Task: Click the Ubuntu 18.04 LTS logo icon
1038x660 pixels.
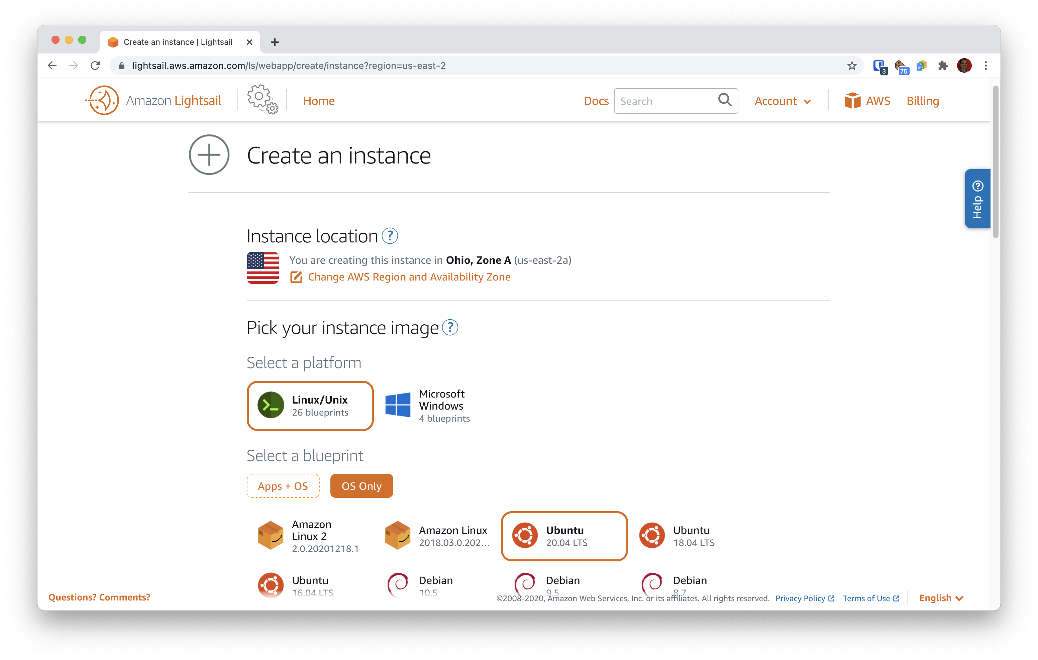Action: 652,536
